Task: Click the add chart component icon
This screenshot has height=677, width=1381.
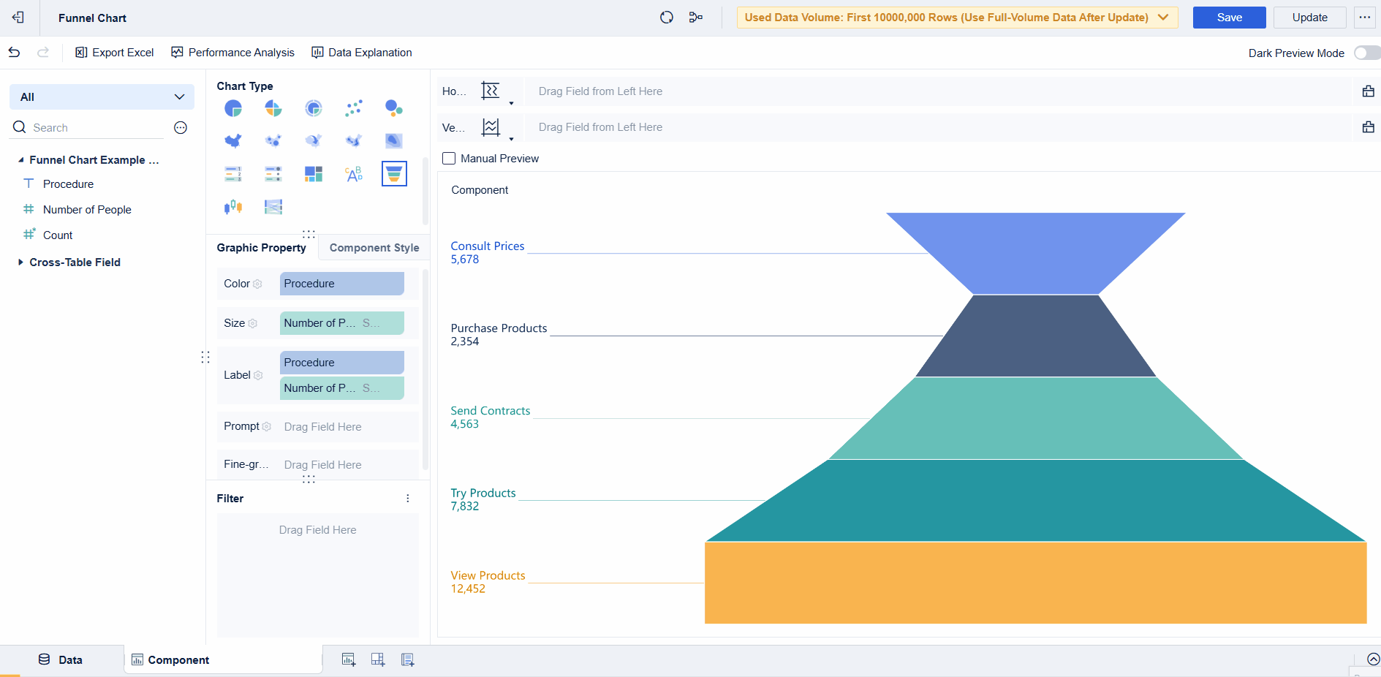Action: point(348,659)
